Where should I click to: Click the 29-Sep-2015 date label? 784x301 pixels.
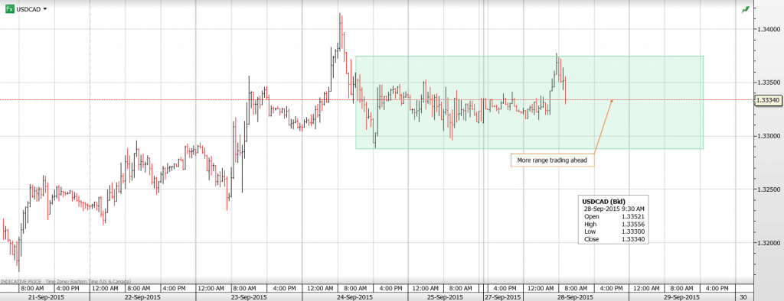(682, 297)
